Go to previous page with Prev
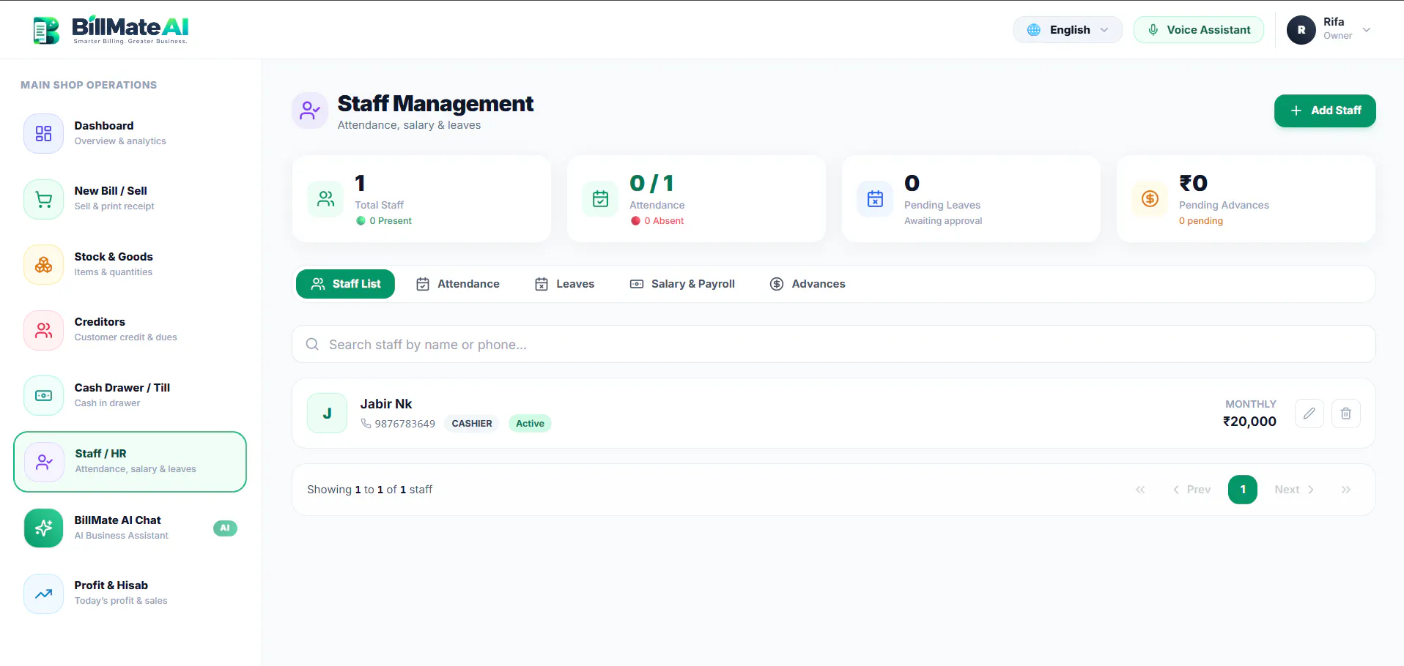The height and width of the screenshot is (666, 1404). coord(1191,490)
